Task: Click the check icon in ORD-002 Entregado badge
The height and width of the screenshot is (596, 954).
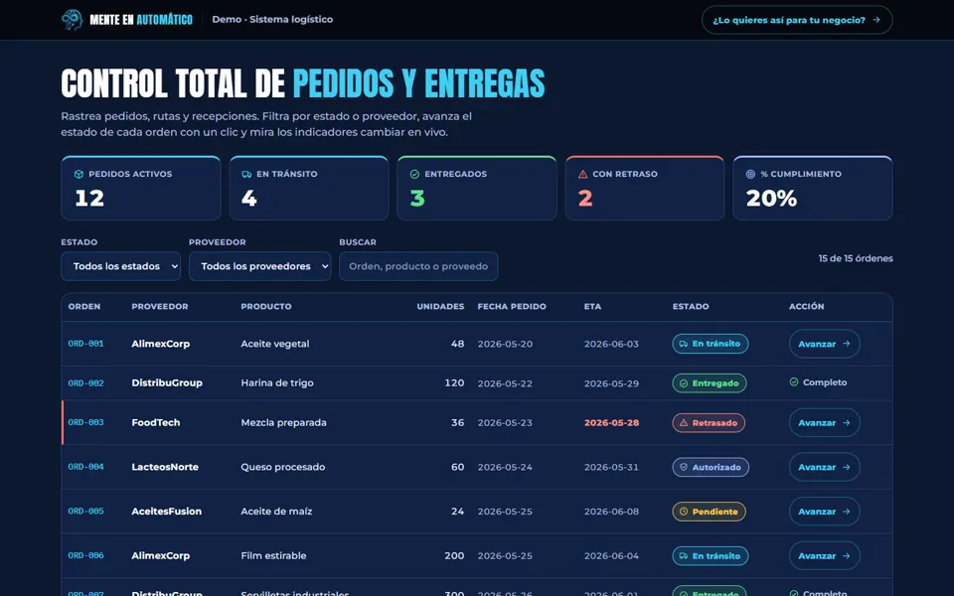Action: [684, 383]
